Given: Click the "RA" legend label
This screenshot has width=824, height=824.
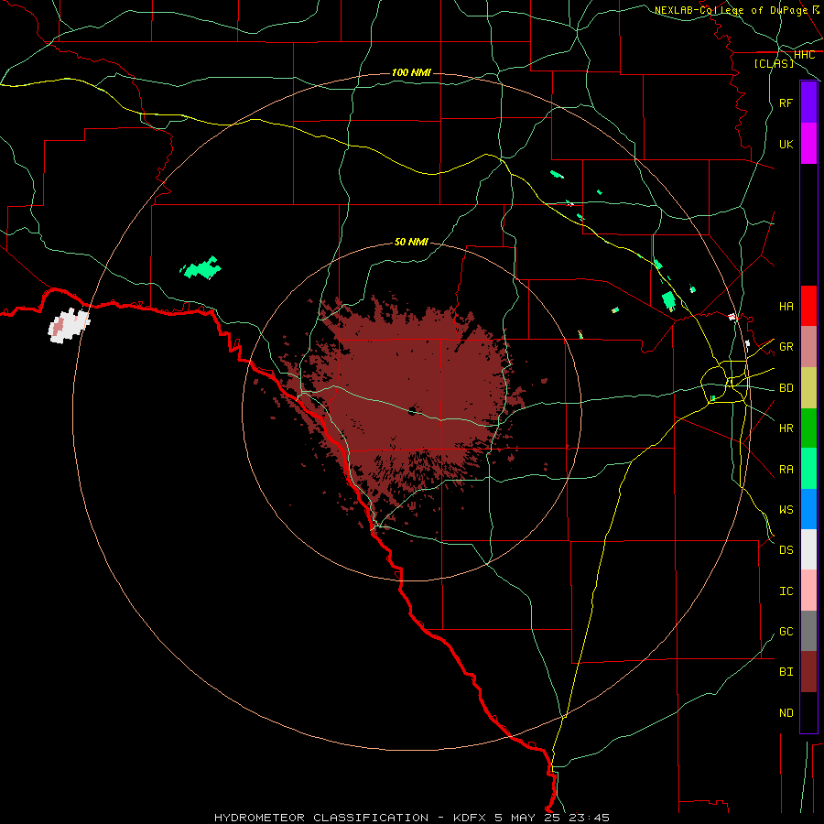Looking at the screenshot, I should click(786, 470).
